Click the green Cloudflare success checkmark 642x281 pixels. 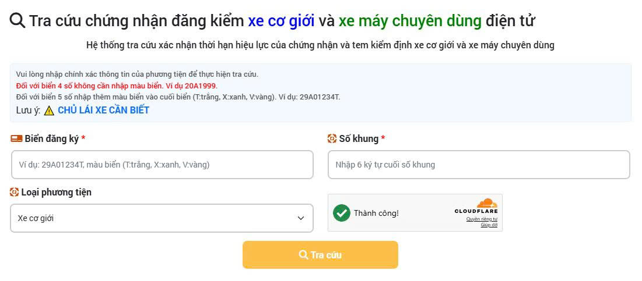pyautogui.click(x=342, y=213)
